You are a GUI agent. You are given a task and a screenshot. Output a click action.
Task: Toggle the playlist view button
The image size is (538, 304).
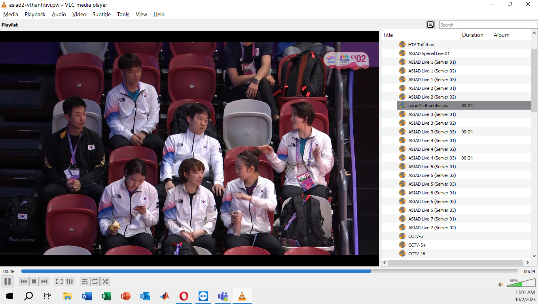click(85, 281)
